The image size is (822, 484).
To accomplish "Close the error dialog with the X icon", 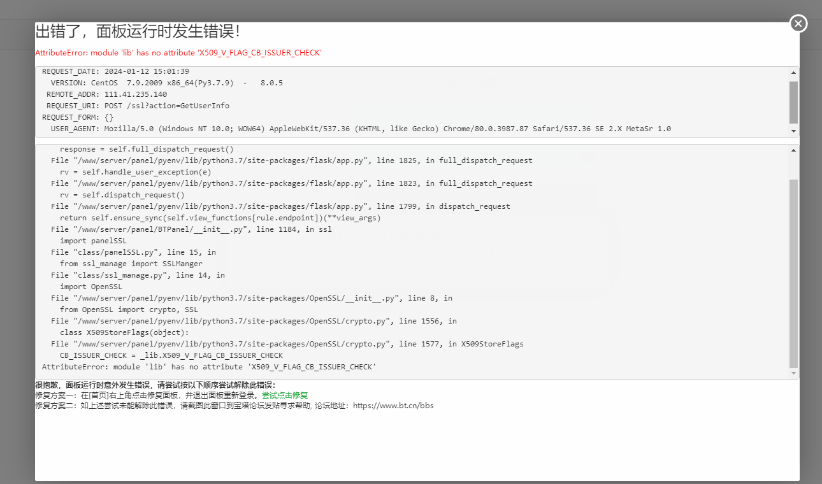I will pyautogui.click(x=798, y=24).
